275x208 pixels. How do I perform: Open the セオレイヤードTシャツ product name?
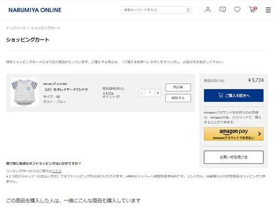coord(65,90)
